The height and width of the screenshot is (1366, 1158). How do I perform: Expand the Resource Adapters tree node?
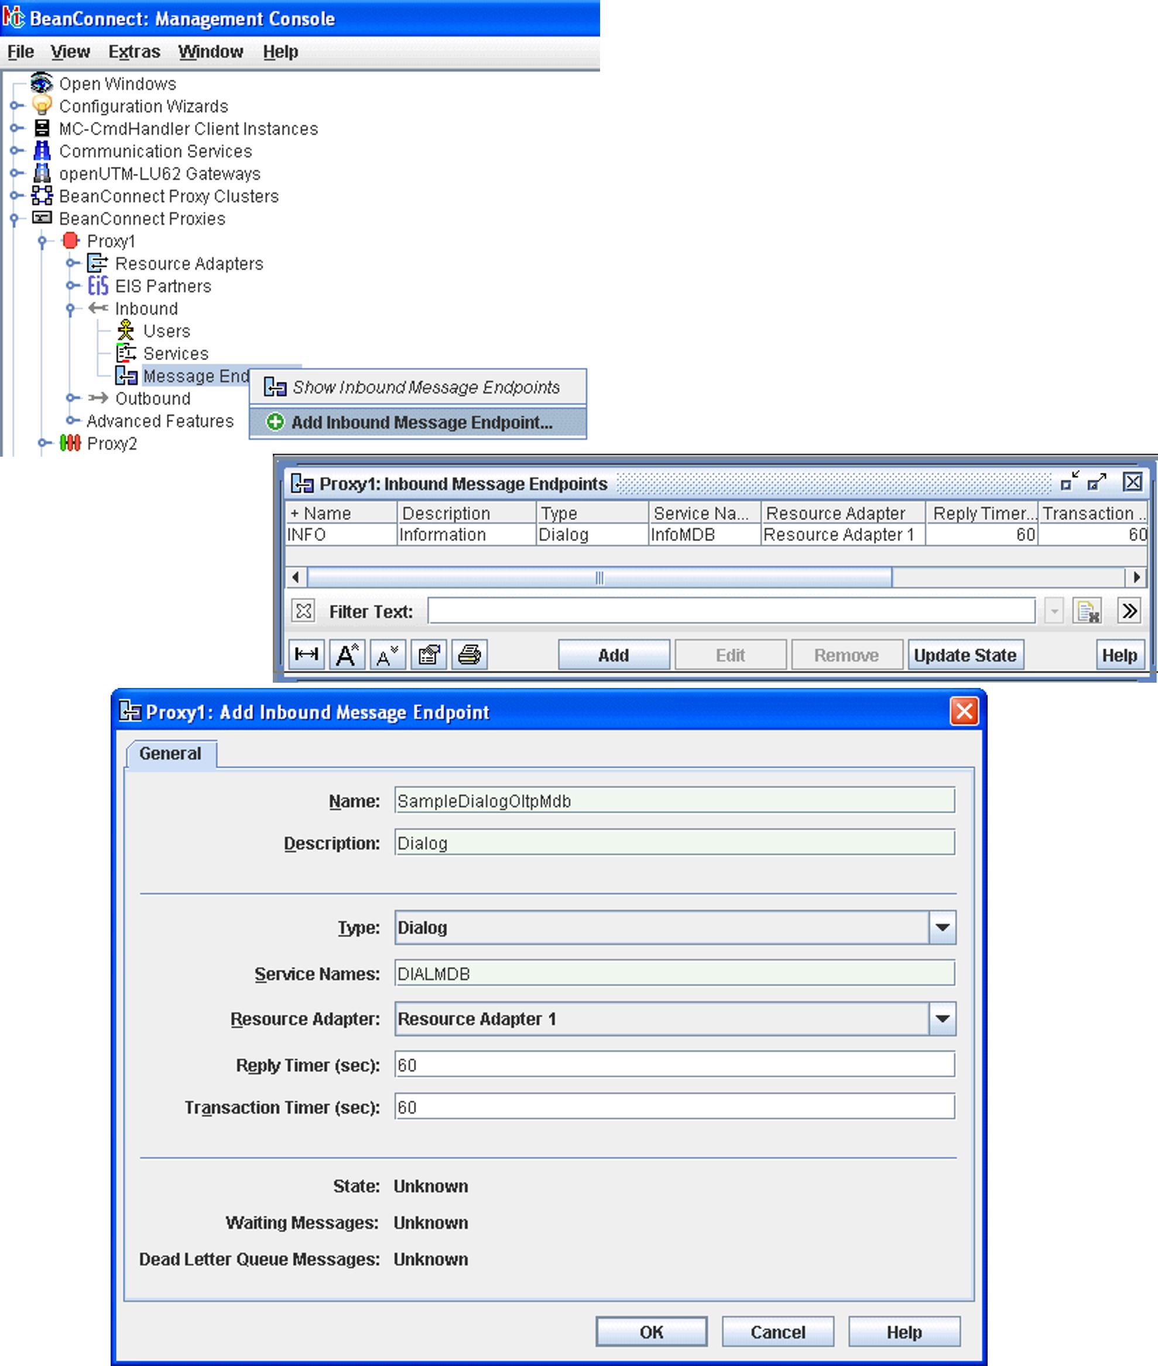tap(72, 263)
